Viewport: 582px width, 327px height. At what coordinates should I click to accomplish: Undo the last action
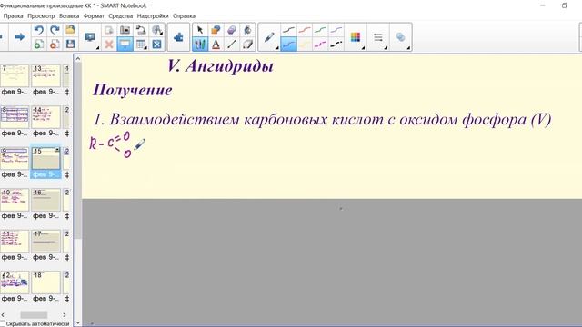[38, 30]
